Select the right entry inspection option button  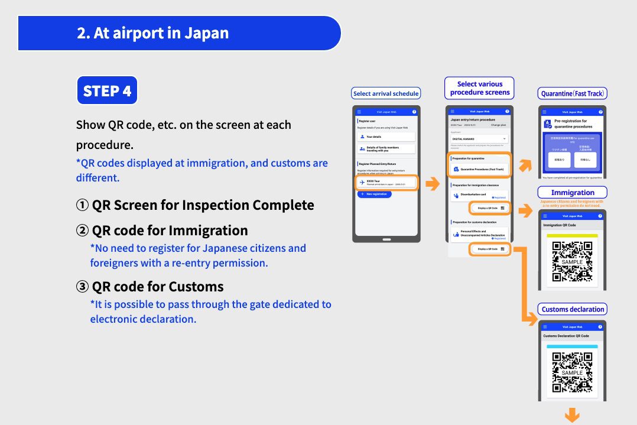(x=587, y=160)
